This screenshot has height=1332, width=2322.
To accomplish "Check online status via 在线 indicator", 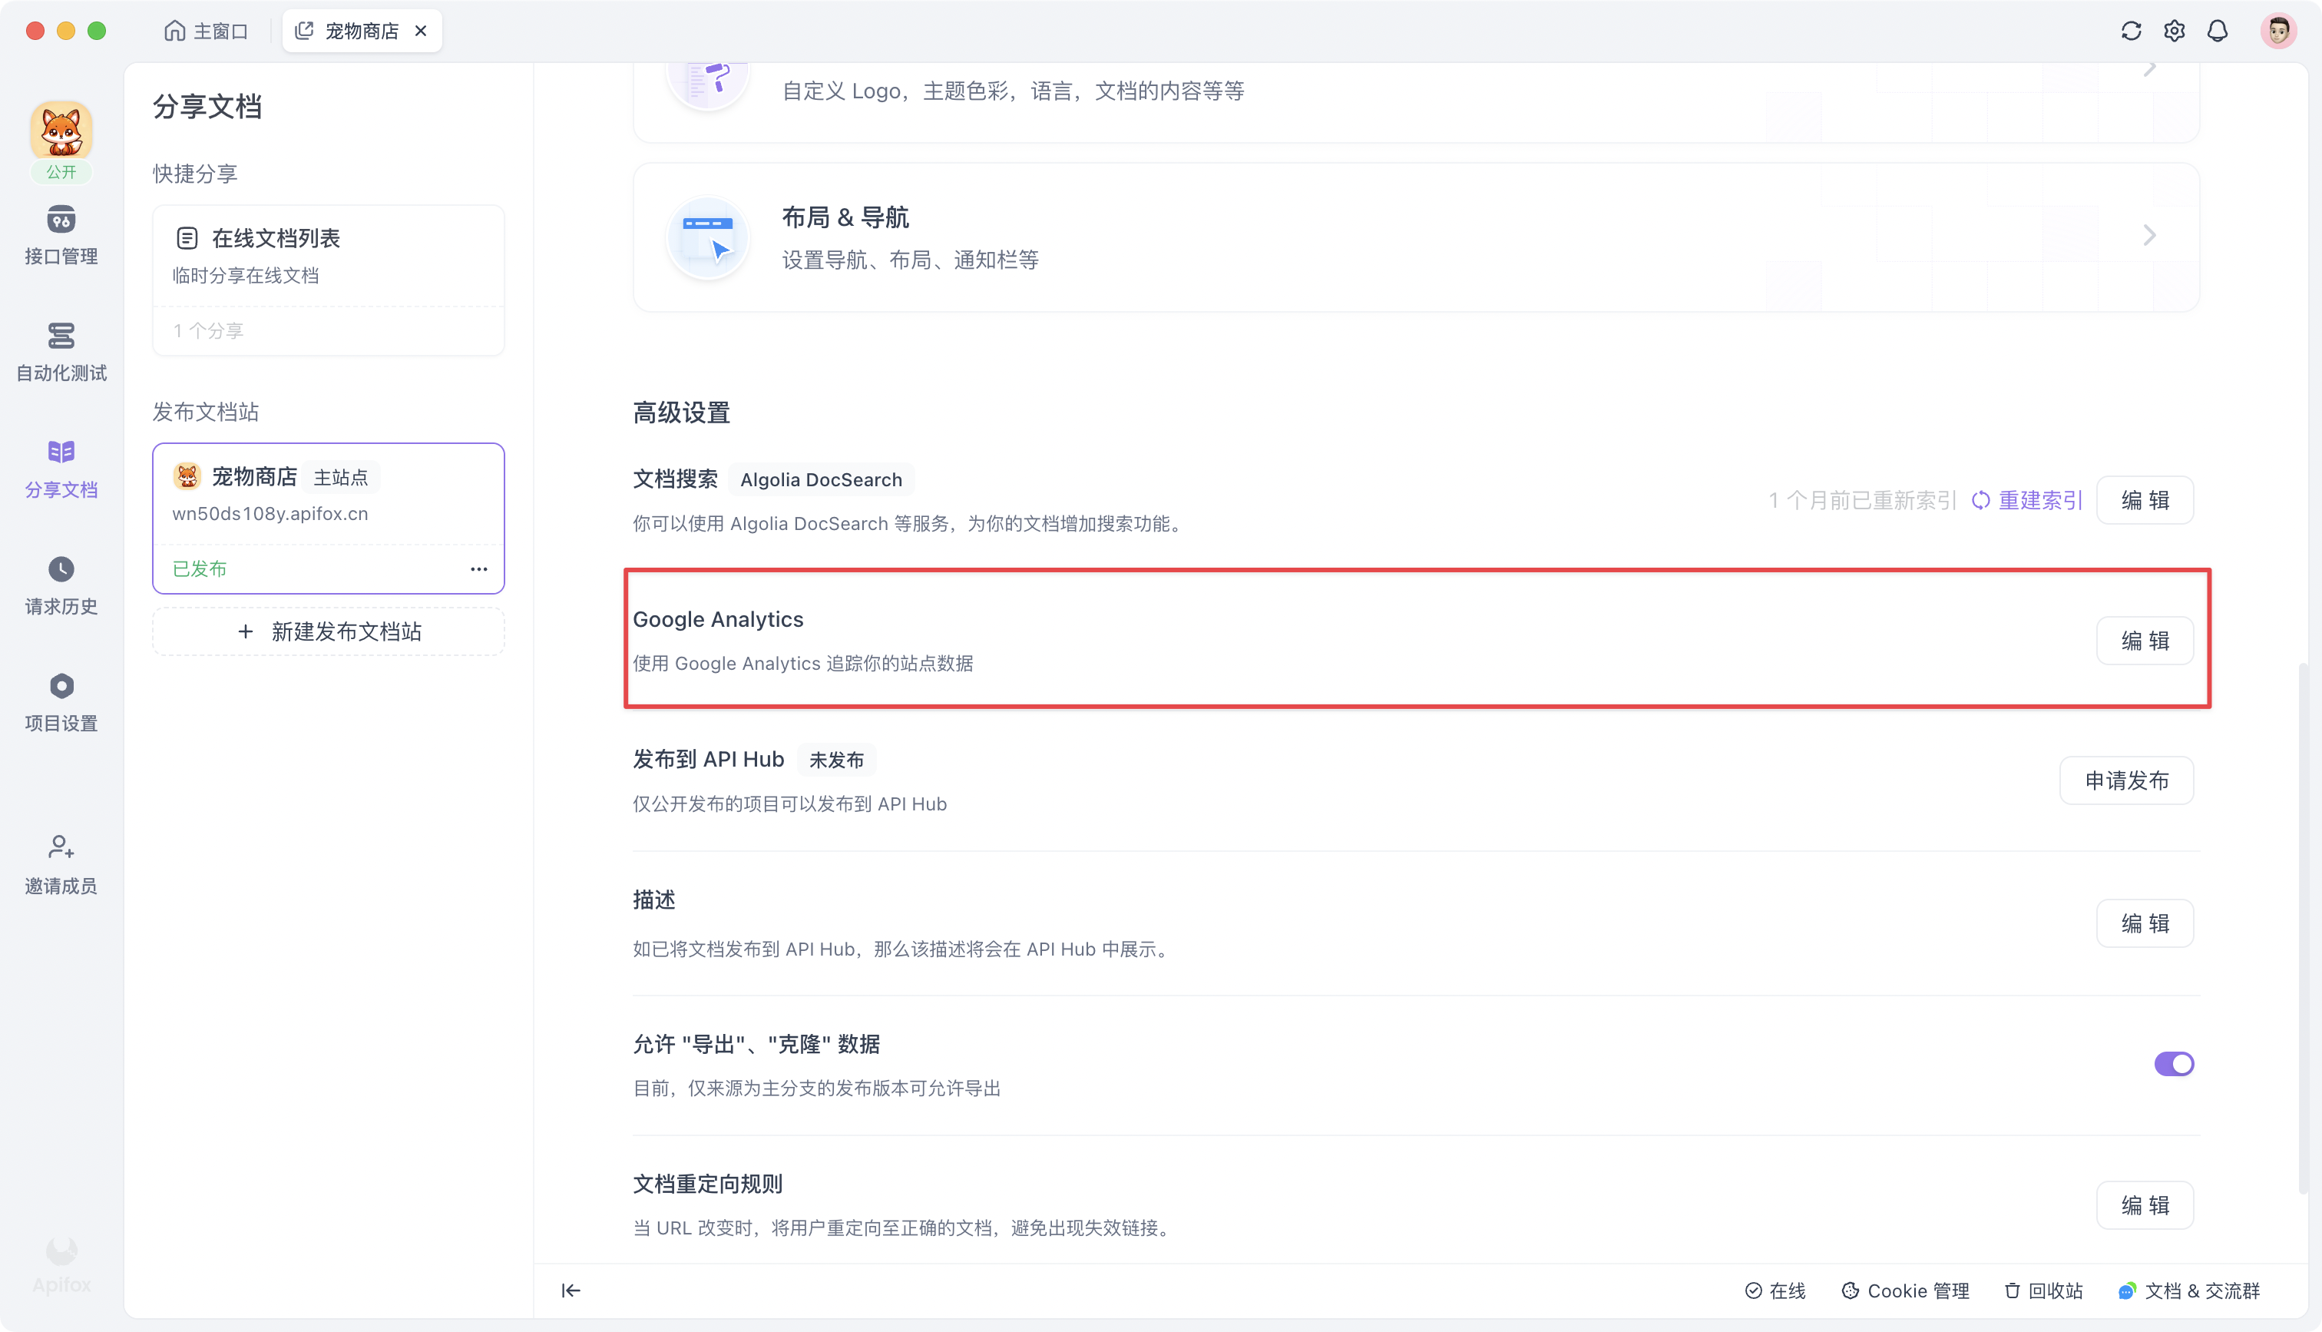I will tap(1776, 1290).
